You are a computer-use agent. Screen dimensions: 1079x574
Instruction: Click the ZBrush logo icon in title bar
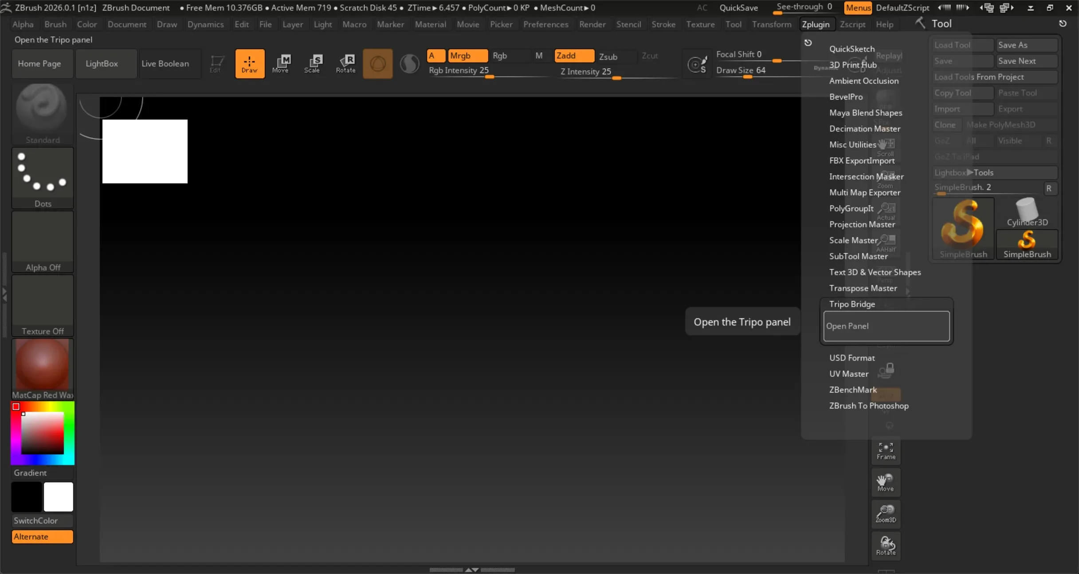click(6, 7)
